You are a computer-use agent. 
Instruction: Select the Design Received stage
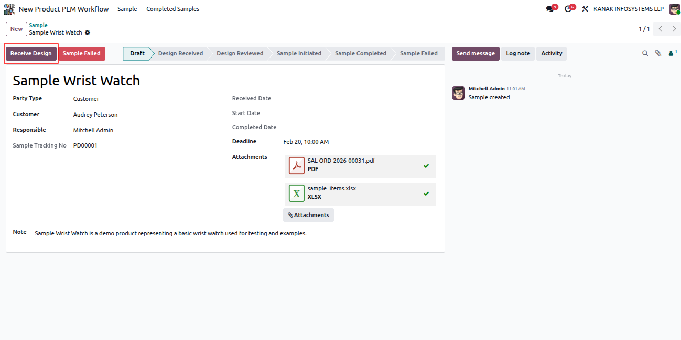180,53
